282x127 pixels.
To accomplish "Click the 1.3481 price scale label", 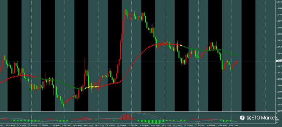I will click(279, 40).
